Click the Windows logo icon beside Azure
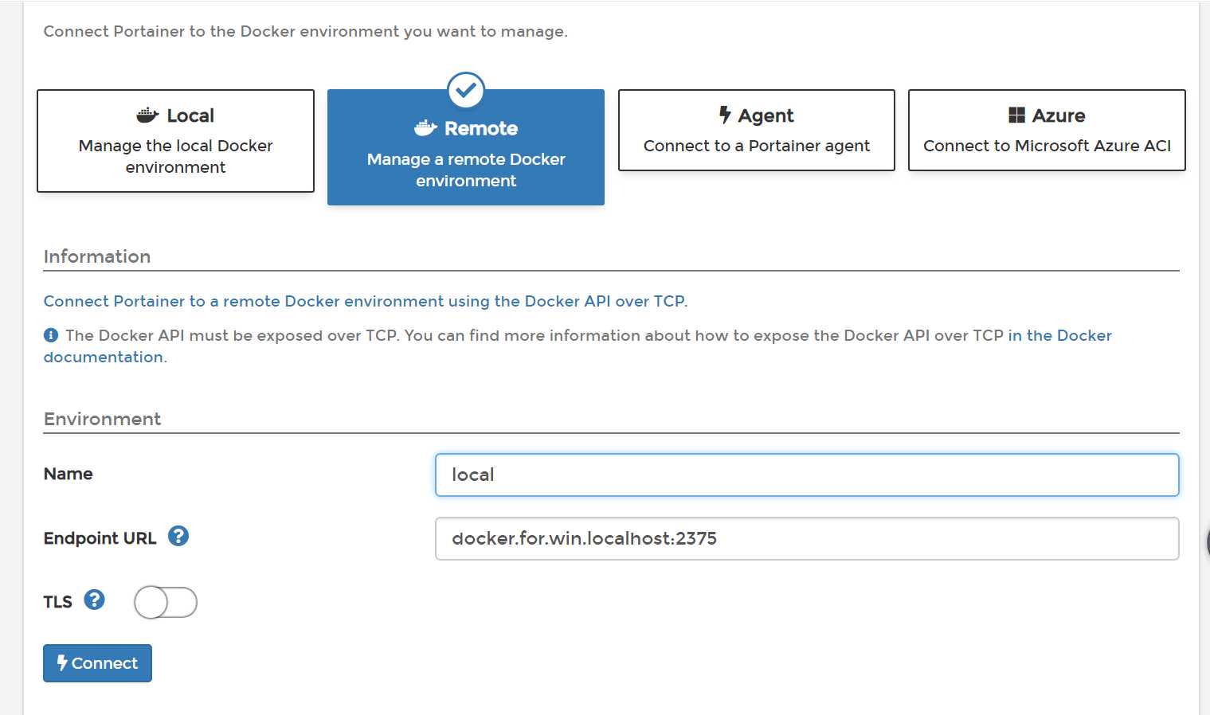Viewport: 1210px width, 715px height. tap(1016, 115)
